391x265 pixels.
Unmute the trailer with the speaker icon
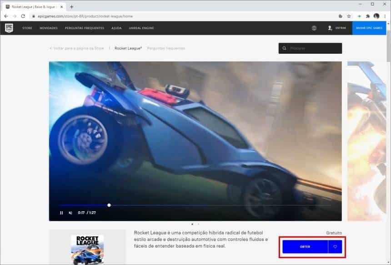tap(70, 213)
